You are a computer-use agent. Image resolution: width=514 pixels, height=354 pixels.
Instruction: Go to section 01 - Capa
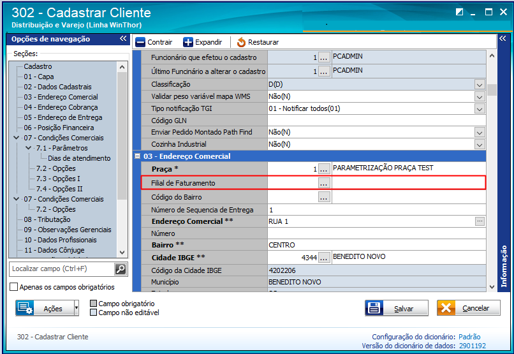[x=39, y=77]
